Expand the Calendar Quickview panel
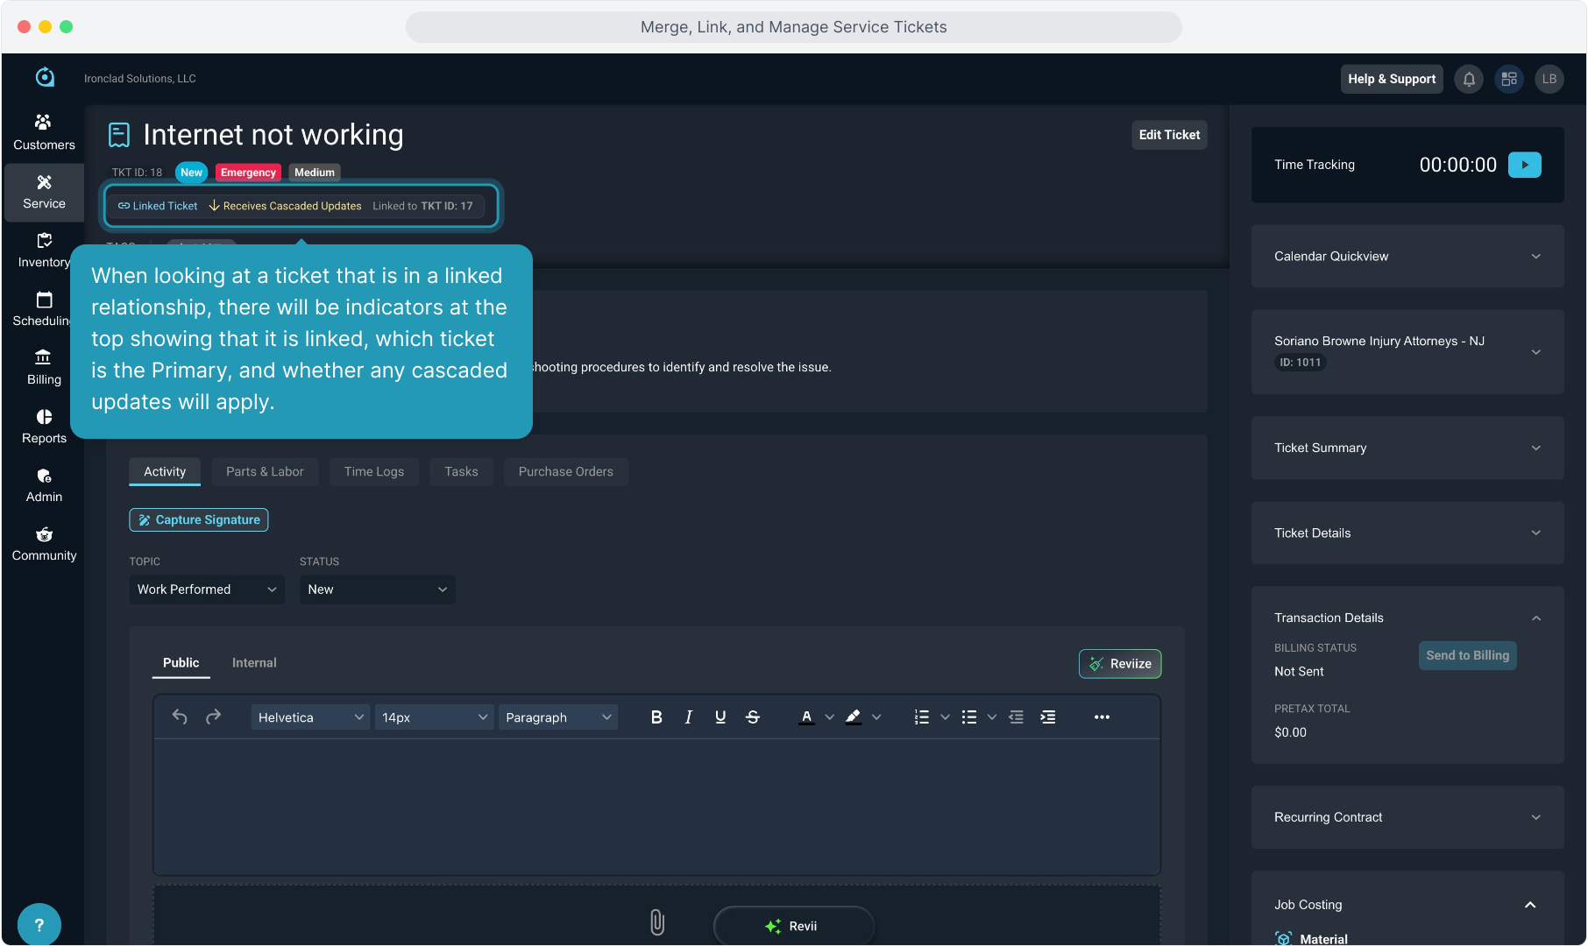 1407,257
